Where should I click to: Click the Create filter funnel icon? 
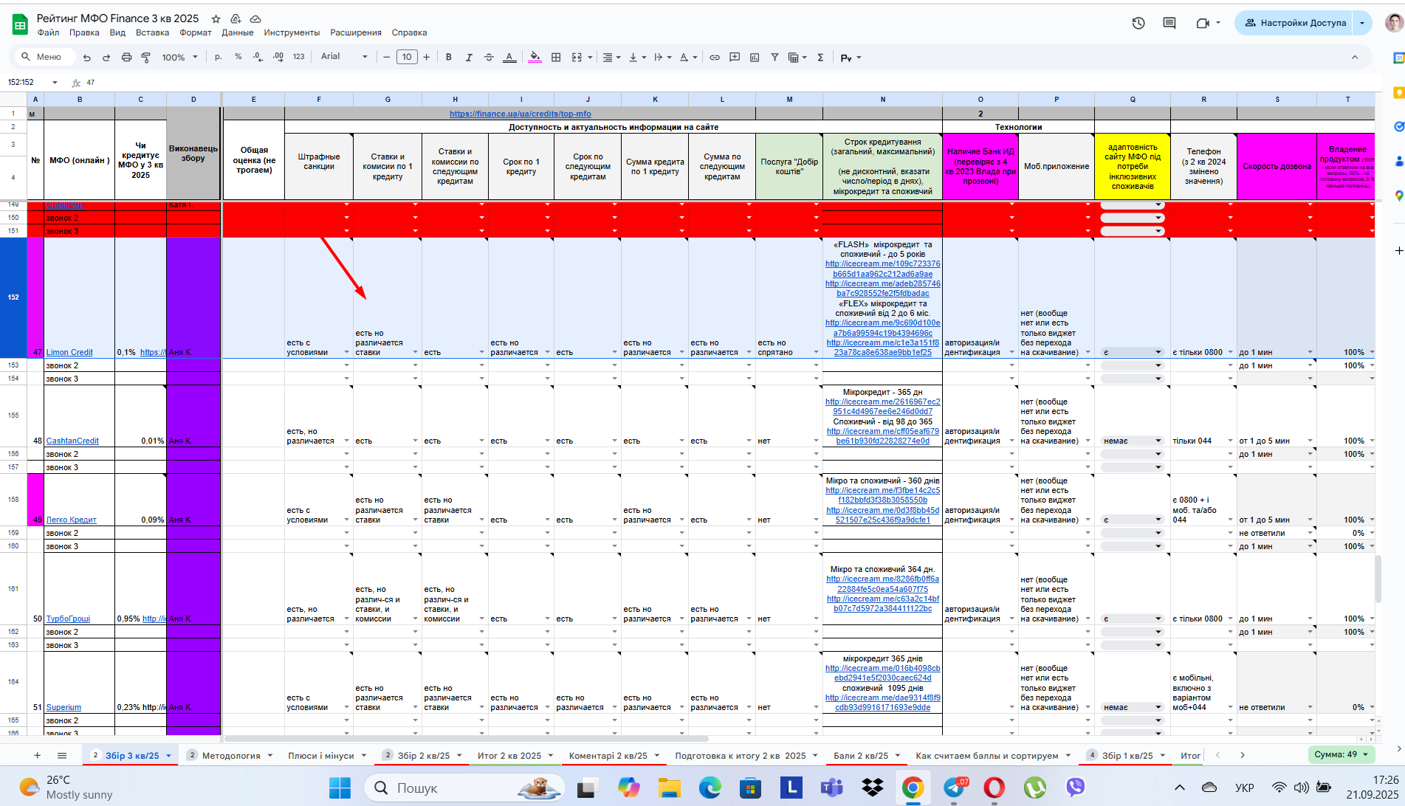pos(774,57)
